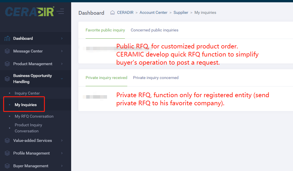Click the Business Opportunity Handling layers icon
This screenshot has width=293, height=171.
coord(7,79)
